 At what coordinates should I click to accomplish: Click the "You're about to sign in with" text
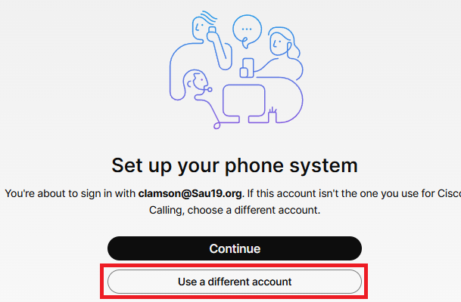70,193
